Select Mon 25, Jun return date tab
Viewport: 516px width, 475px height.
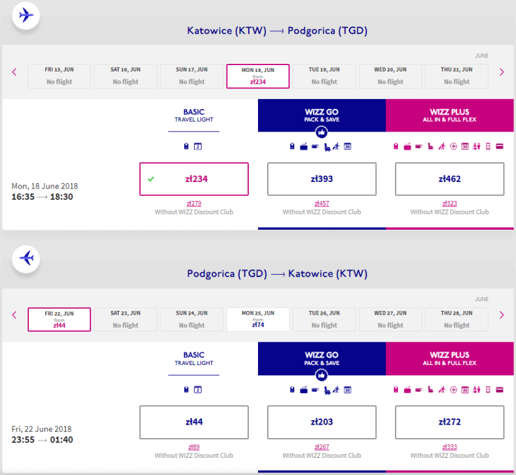click(x=258, y=320)
